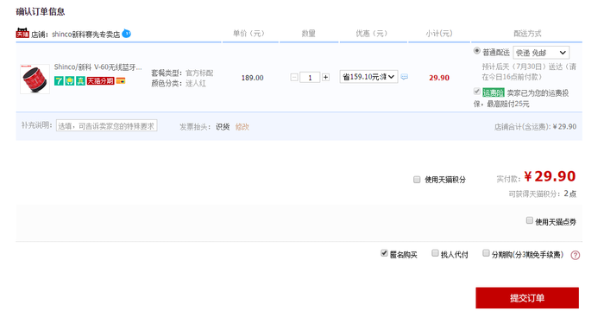Increase quantity with the plus button
This screenshot has width=604, height=324.
click(325, 77)
